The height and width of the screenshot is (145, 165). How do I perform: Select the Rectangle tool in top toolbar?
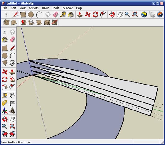23,14
